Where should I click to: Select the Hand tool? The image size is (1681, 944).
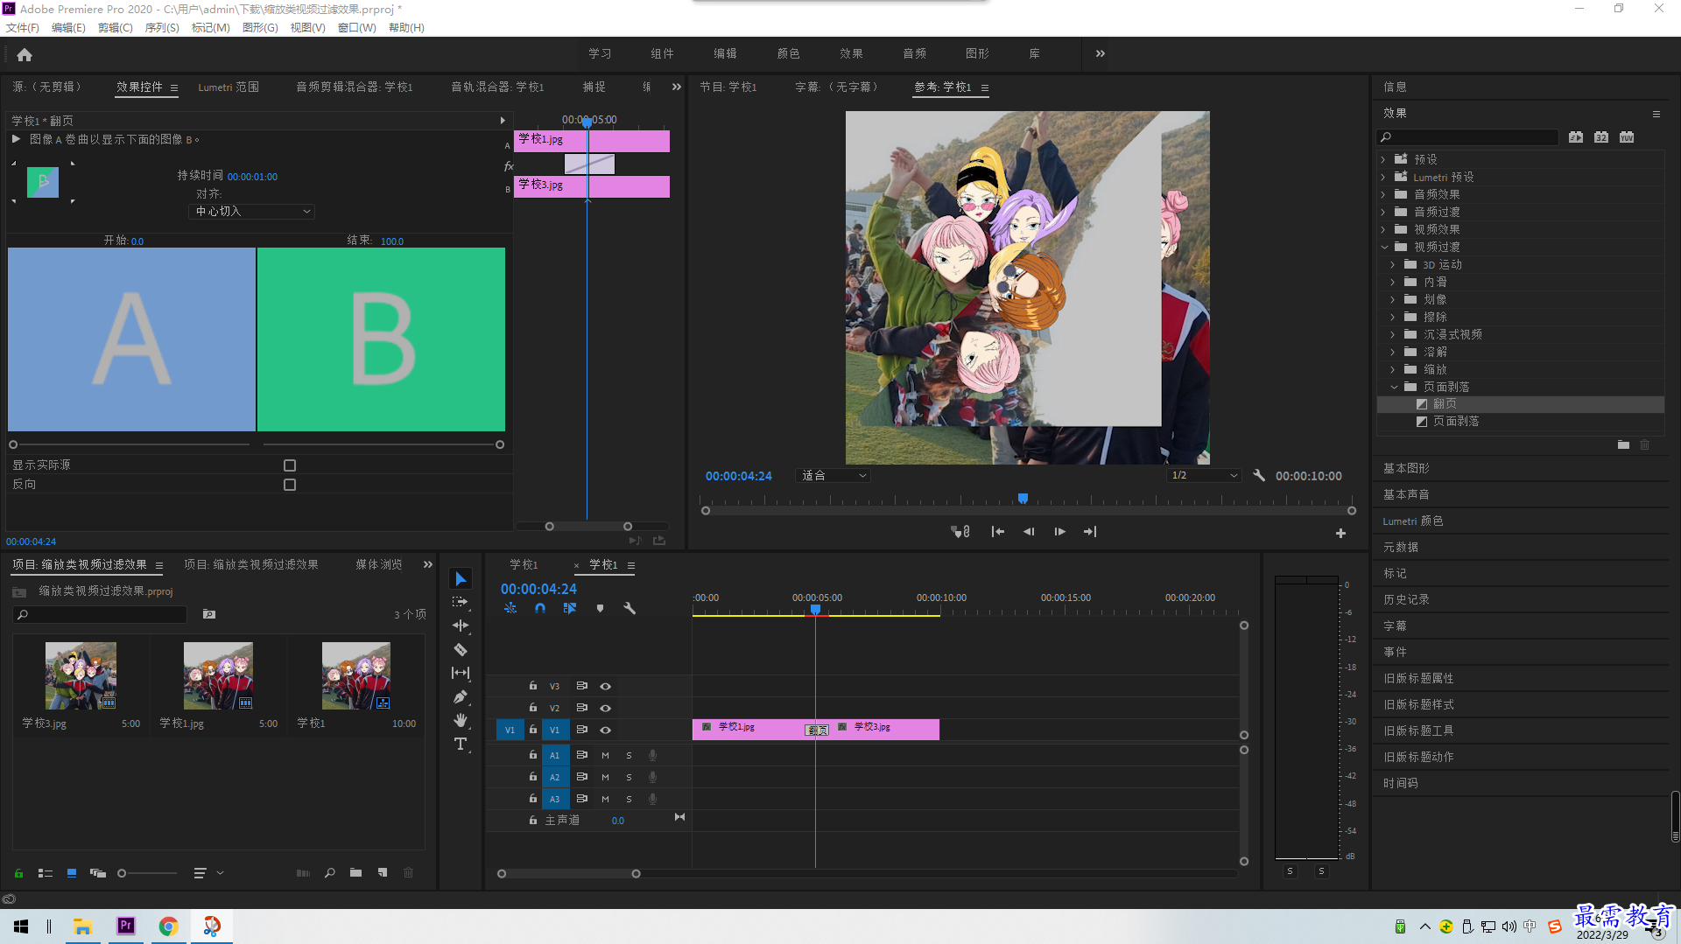point(461,720)
